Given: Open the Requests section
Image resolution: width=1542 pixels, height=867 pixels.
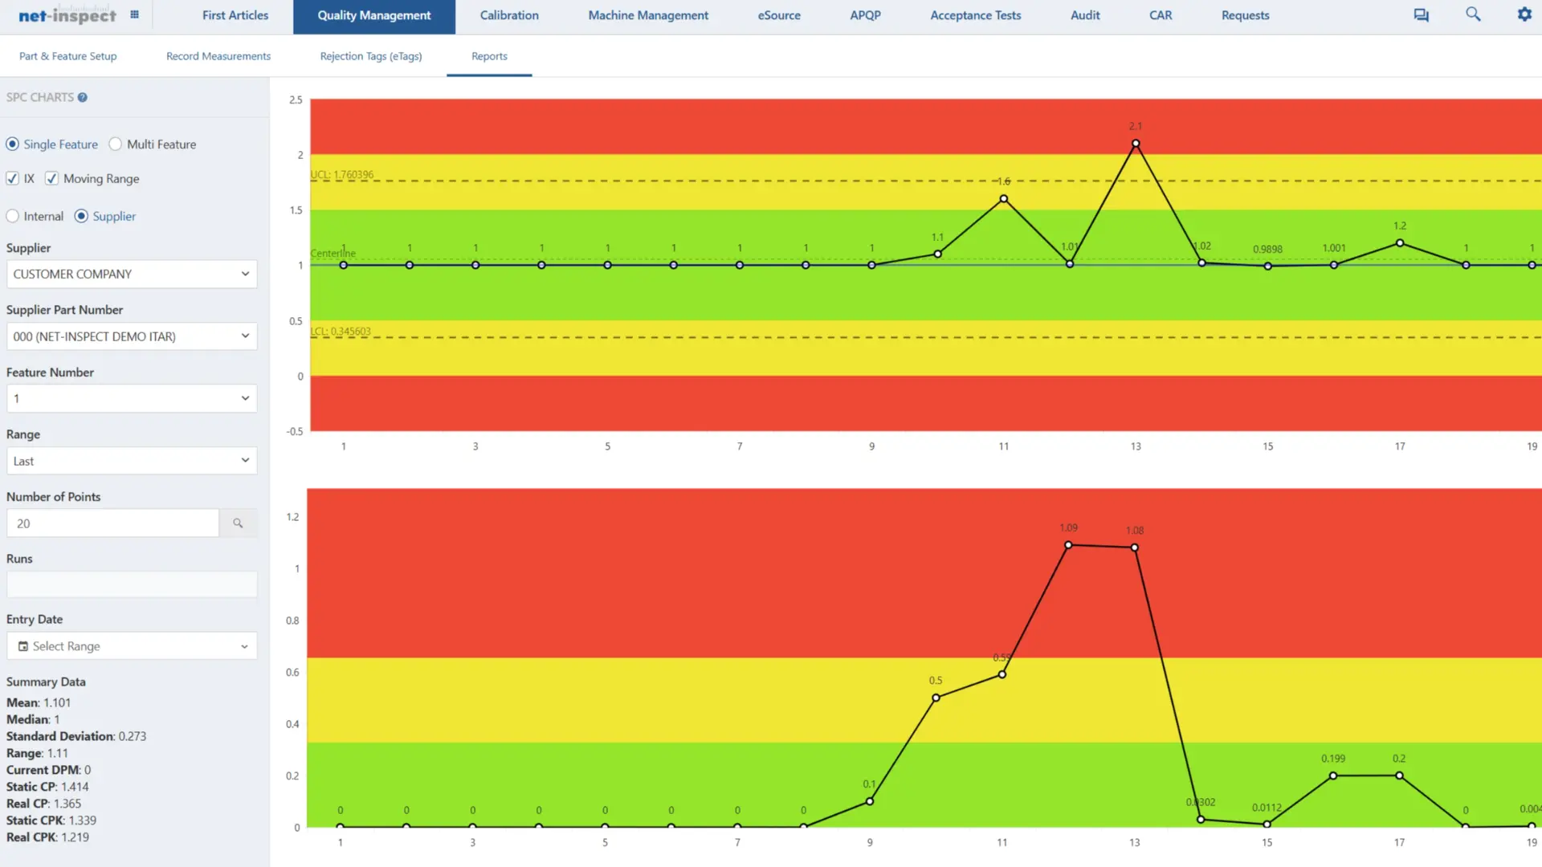Looking at the screenshot, I should (1244, 15).
